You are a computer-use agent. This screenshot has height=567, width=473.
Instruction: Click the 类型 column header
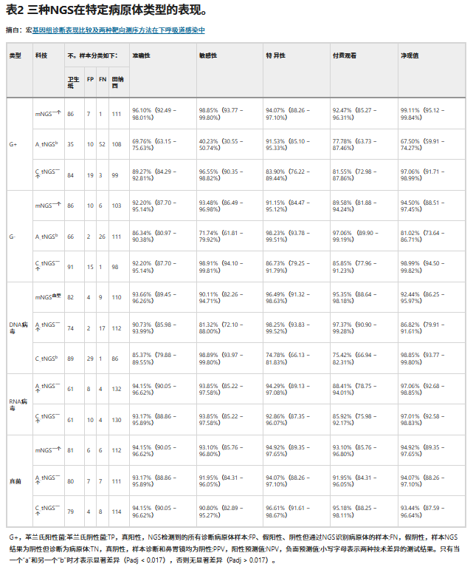click(x=15, y=56)
